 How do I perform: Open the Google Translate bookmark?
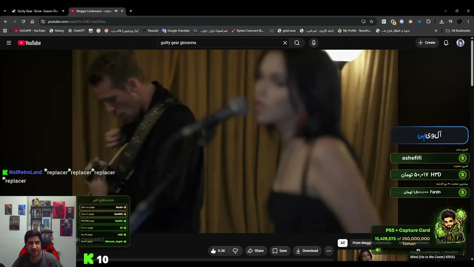[x=176, y=31]
